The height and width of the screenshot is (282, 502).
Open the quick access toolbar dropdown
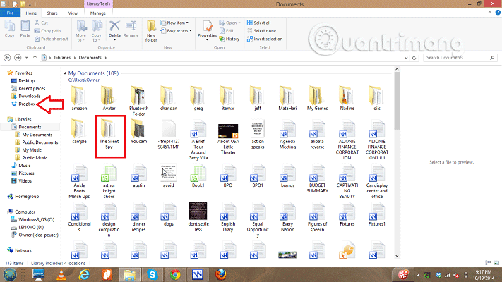(x=30, y=4)
